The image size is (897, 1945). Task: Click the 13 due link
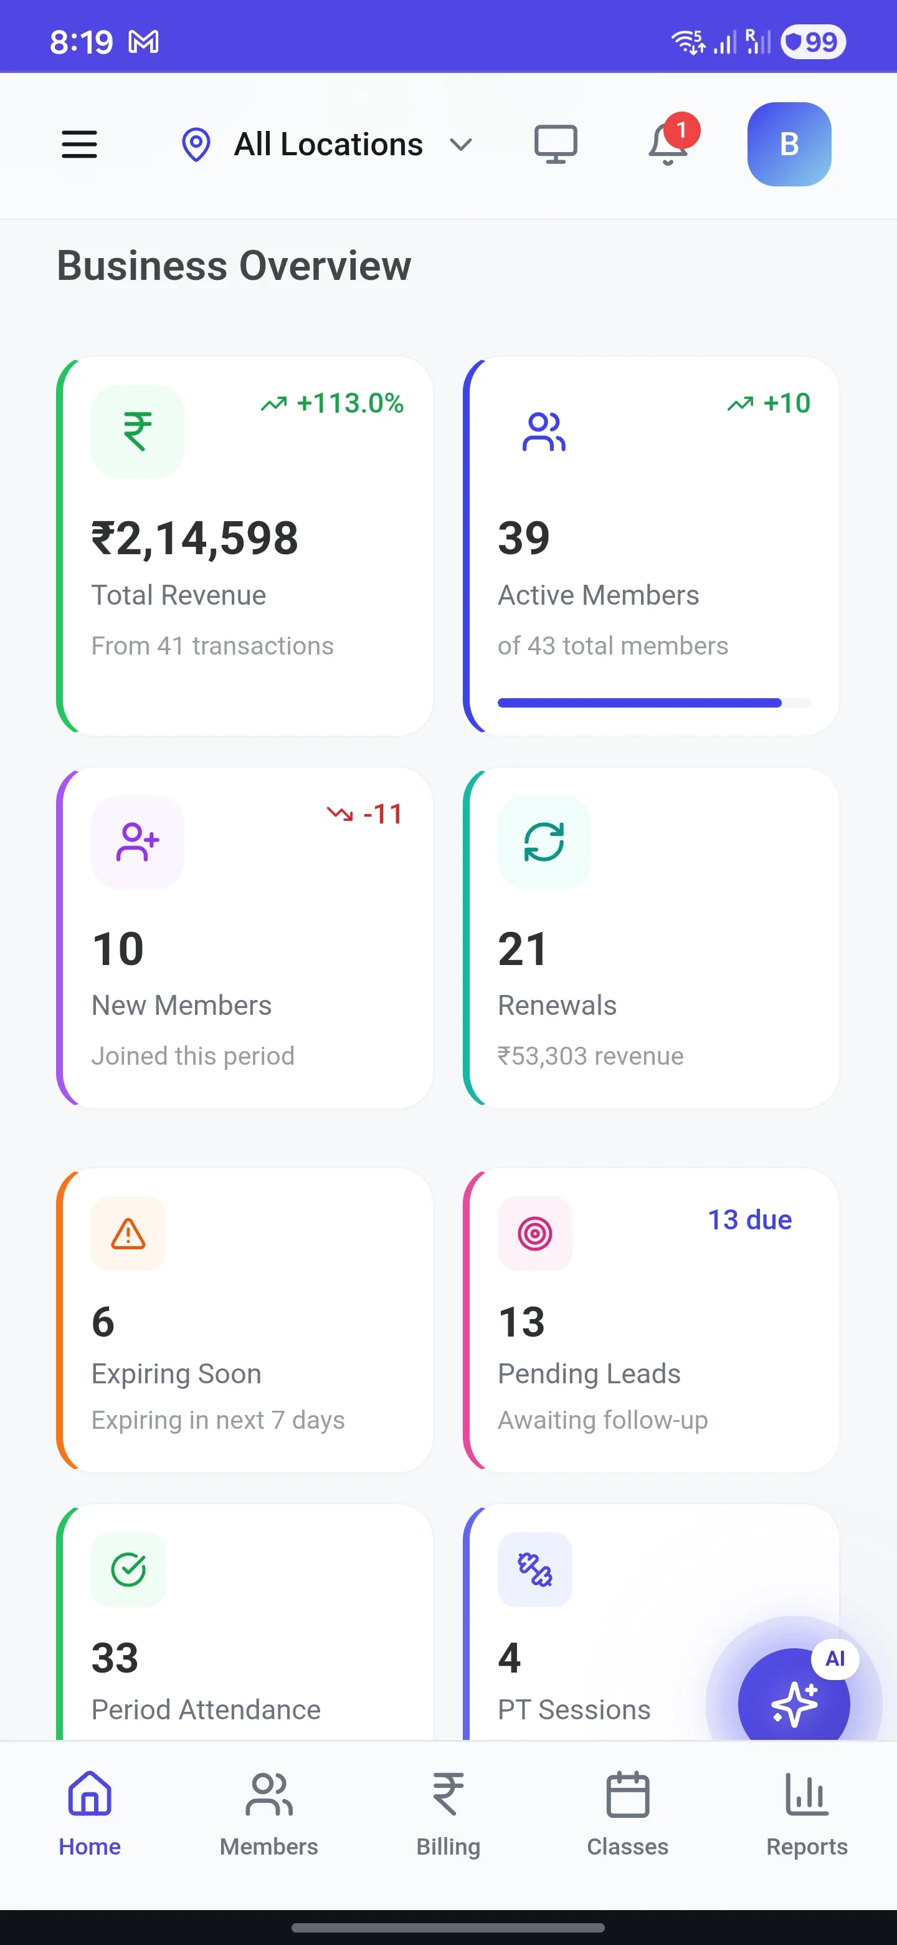point(749,1219)
